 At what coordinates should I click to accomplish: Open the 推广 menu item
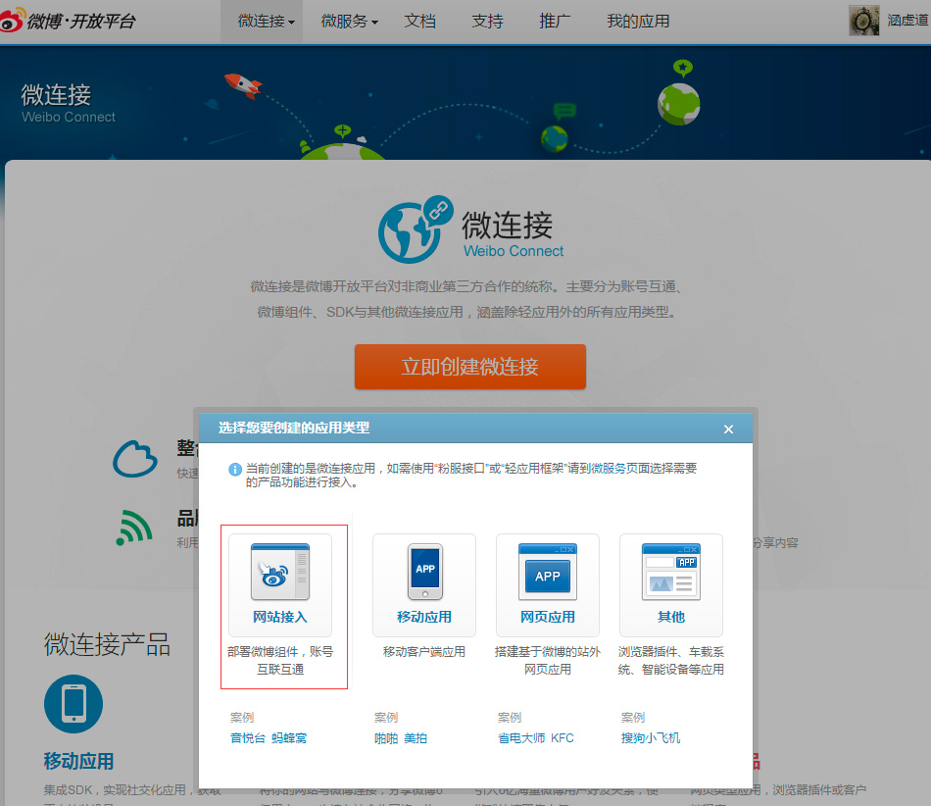(x=555, y=22)
